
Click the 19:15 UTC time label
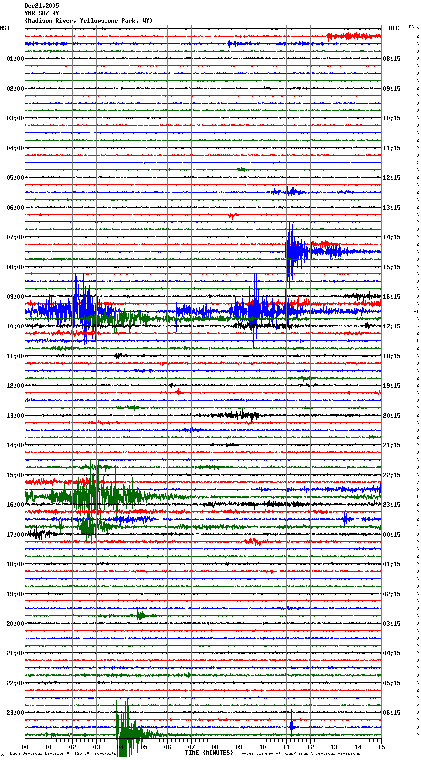392,386
